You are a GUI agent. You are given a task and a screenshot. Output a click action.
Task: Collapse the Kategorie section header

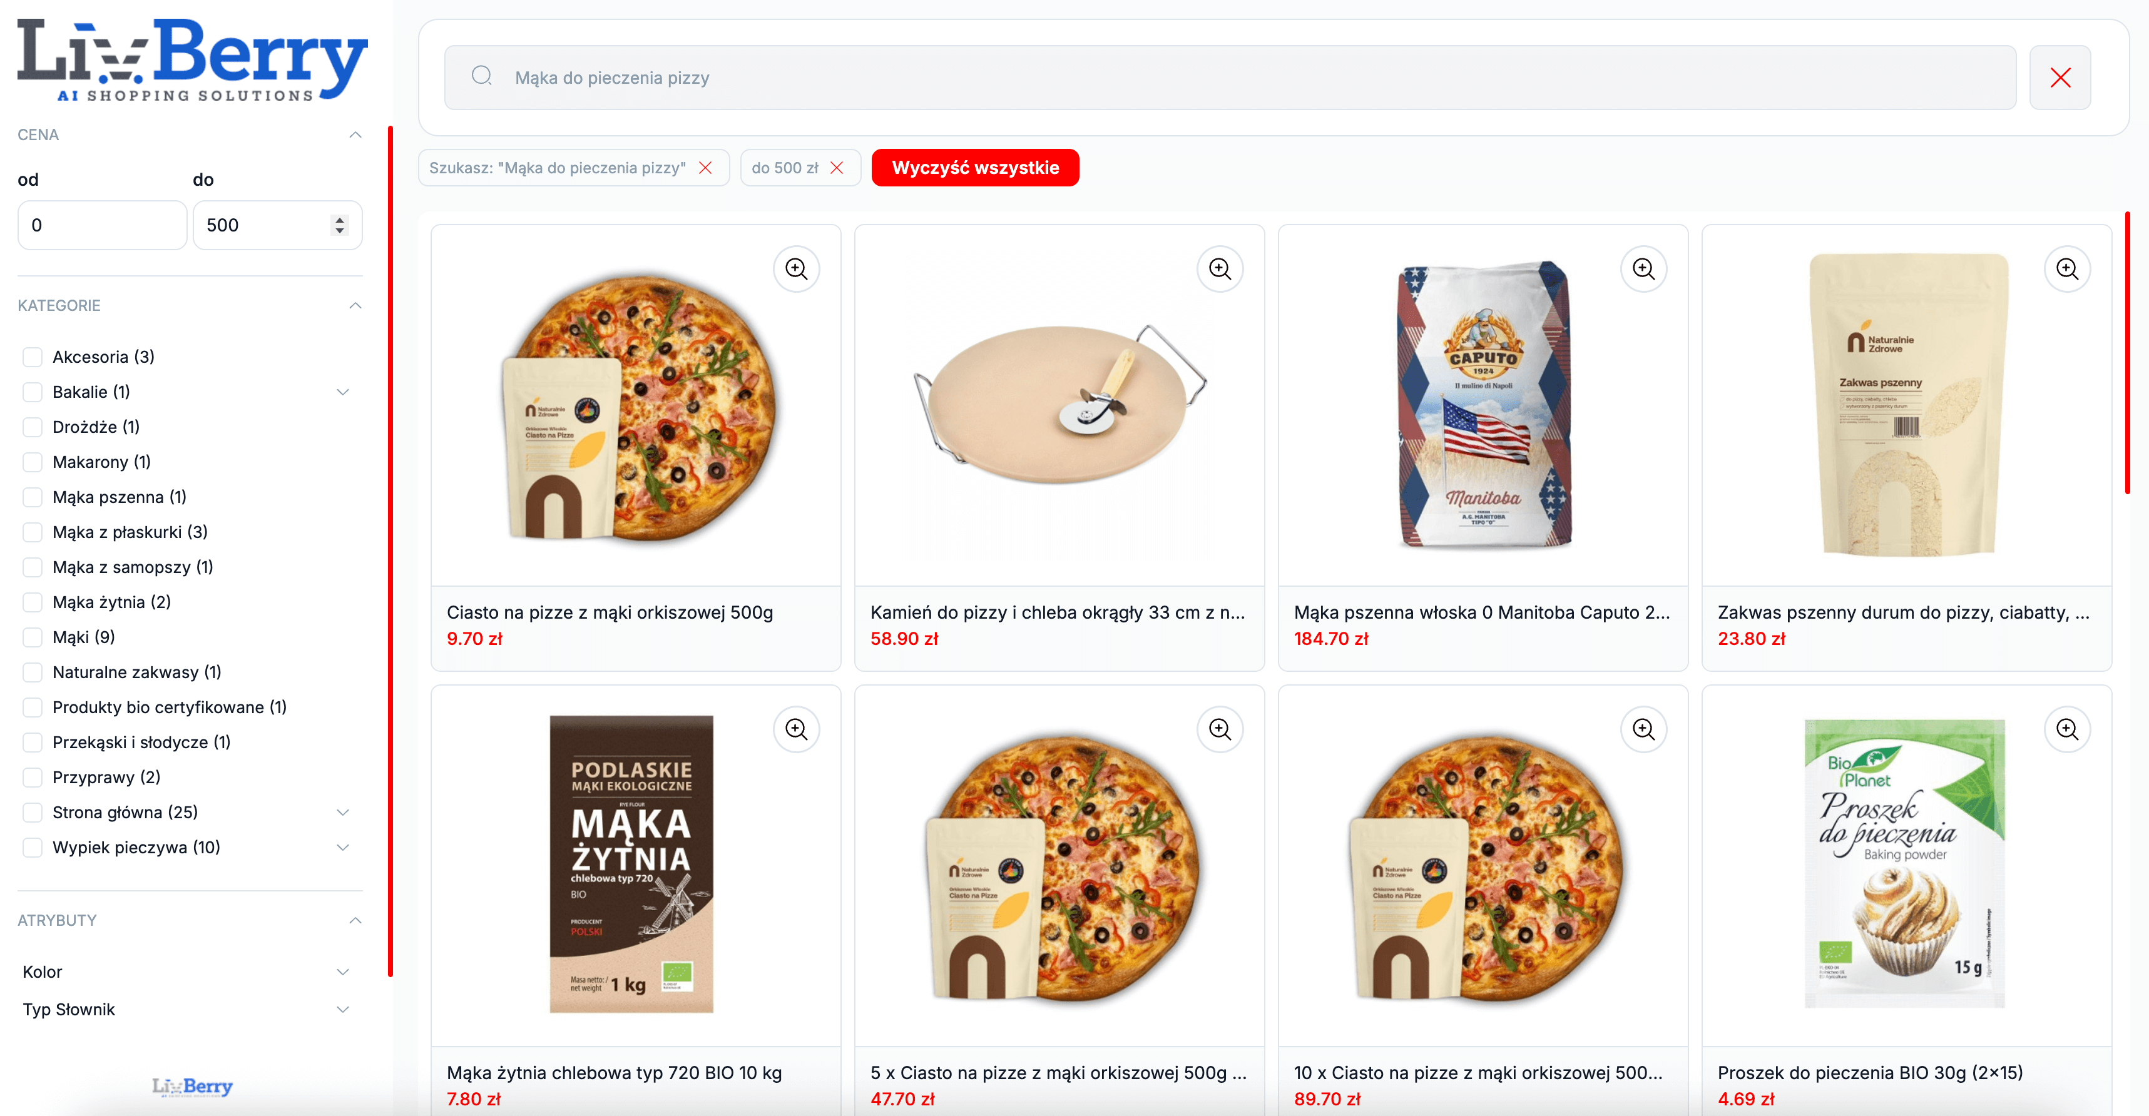[355, 305]
